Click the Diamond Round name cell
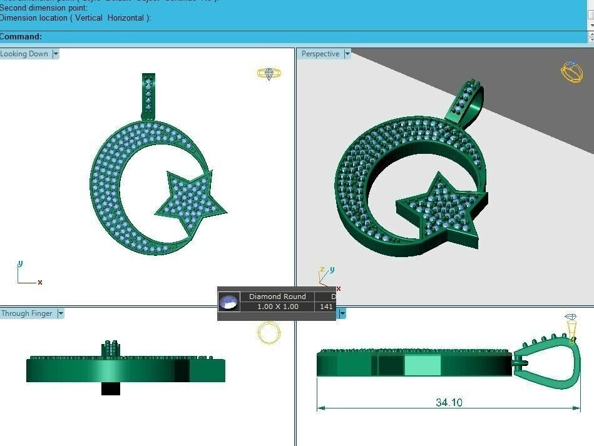 point(277,296)
